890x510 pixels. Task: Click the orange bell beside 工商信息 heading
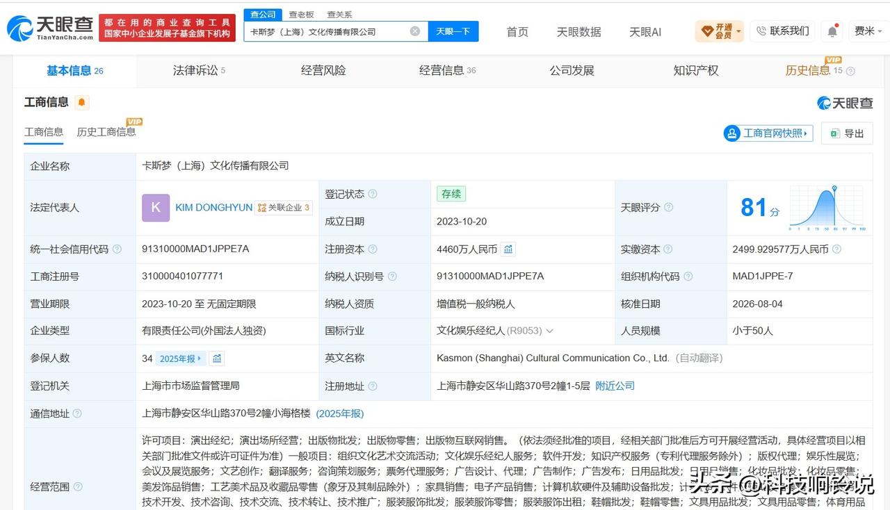pos(82,103)
